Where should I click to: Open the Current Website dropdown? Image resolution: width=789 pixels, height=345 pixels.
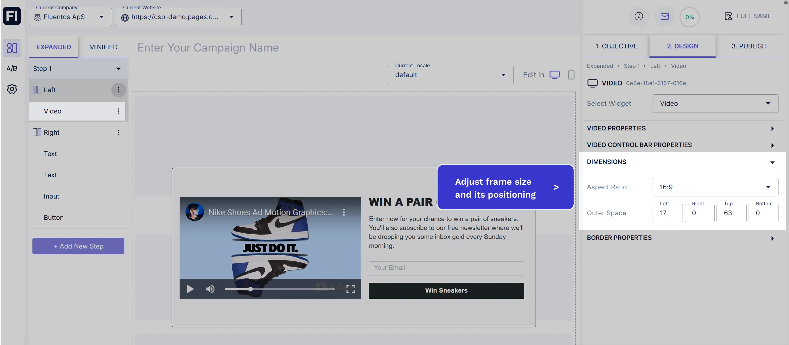179,17
